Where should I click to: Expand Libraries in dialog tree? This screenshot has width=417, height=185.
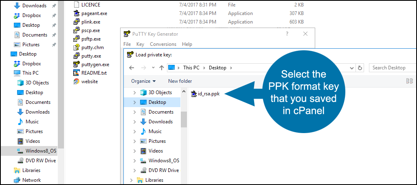pos(132,180)
